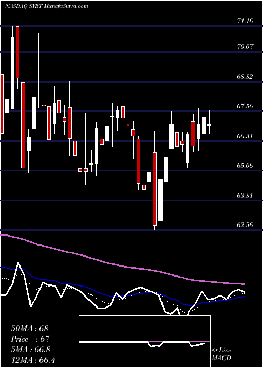Select the 66.31 price axis label
This screenshot has height=368, width=263.
[245, 136]
